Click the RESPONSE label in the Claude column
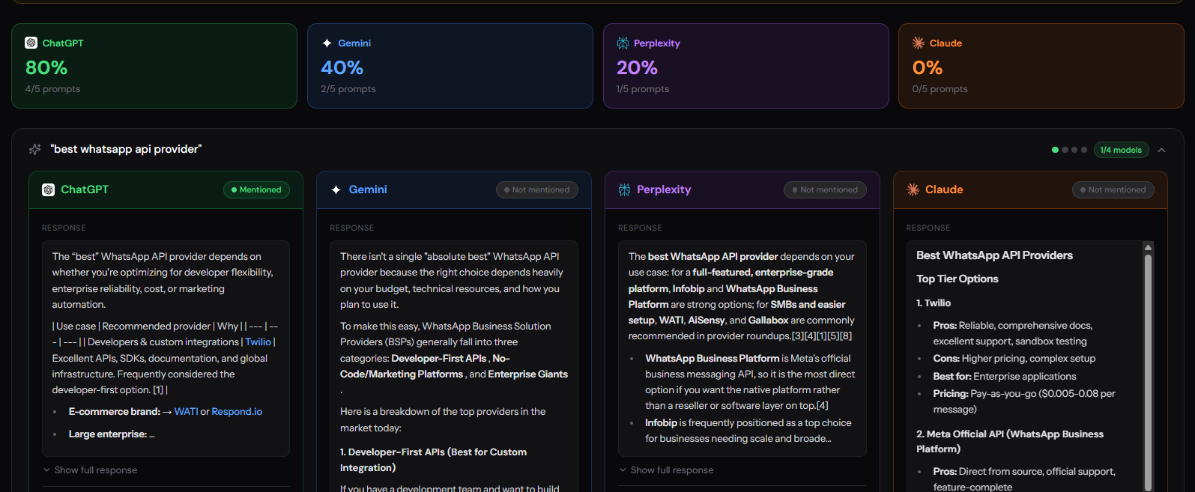The height and width of the screenshot is (492, 1195). (928, 228)
